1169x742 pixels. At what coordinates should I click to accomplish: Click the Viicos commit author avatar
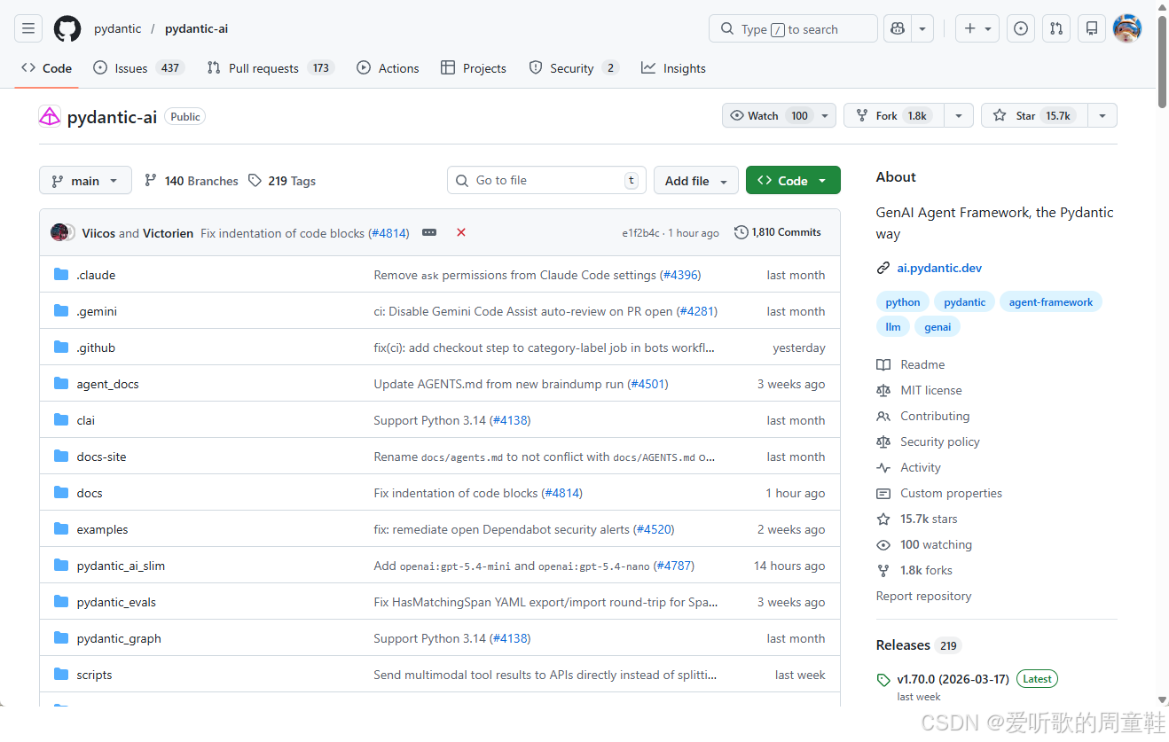click(59, 232)
